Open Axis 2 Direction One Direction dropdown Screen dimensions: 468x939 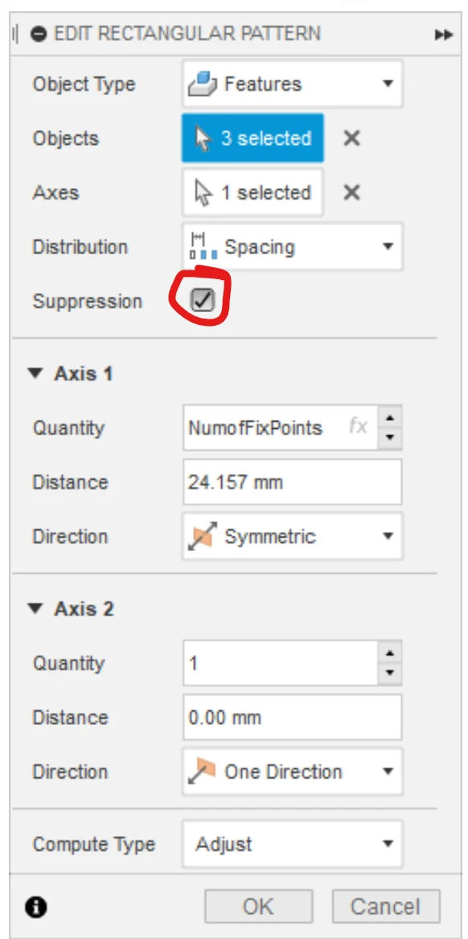293,772
